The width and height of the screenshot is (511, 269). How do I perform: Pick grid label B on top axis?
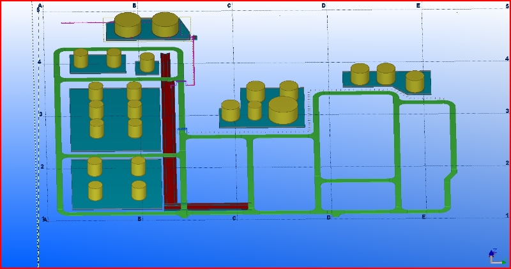(134, 6)
